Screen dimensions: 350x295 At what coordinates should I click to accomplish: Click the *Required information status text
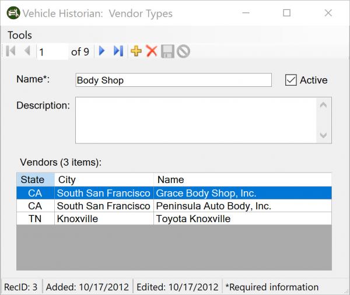pos(272,287)
